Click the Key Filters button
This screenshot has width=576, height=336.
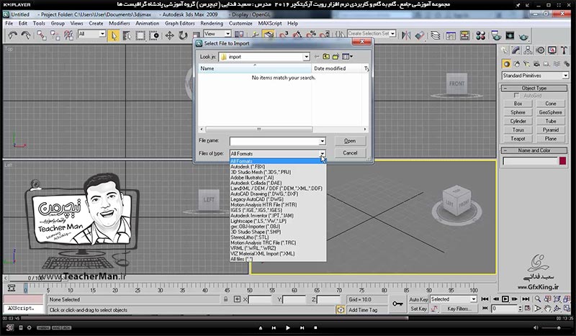(459, 309)
